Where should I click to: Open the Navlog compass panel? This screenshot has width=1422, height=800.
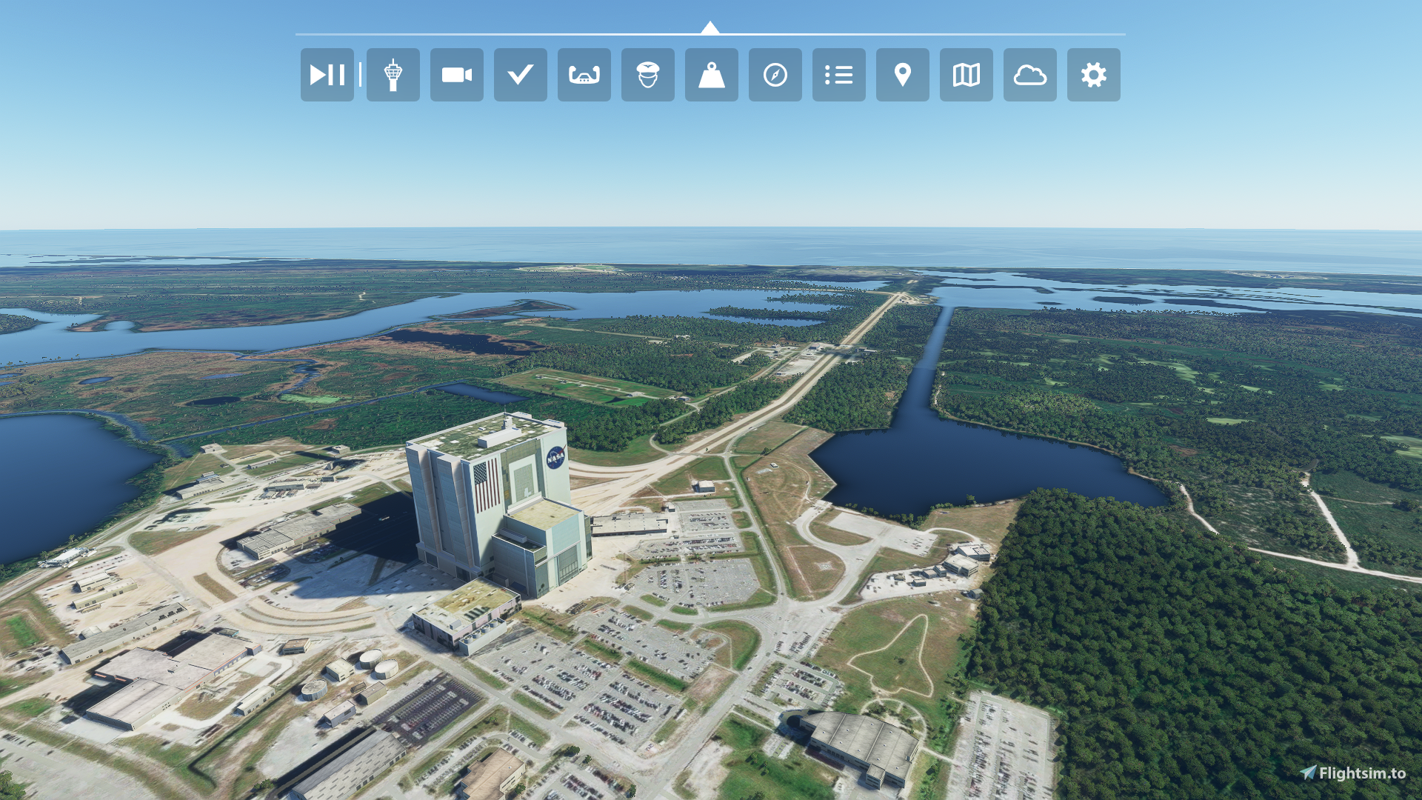775,75
